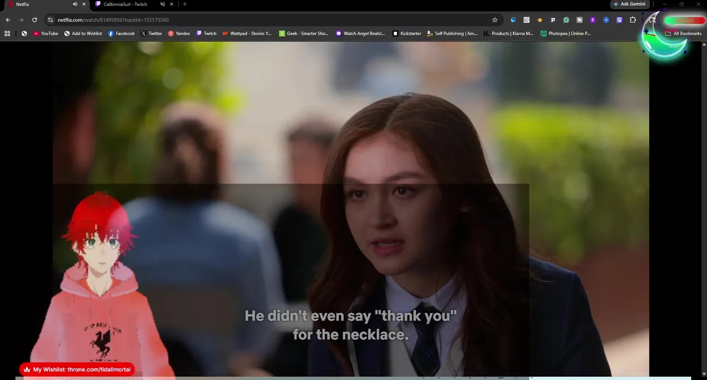
Task: Switch to the CaliforniaGurl - Twitch tab
Action: [x=134, y=4]
